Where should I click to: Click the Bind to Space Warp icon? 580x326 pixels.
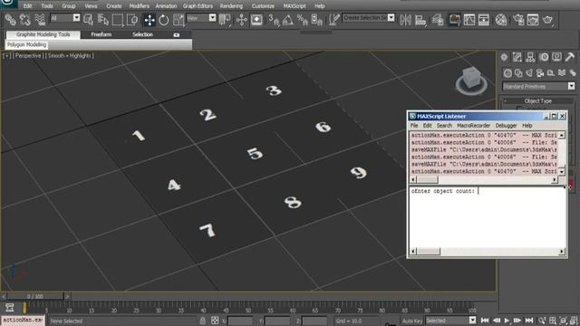pyautogui.click(x=40, y=19)
